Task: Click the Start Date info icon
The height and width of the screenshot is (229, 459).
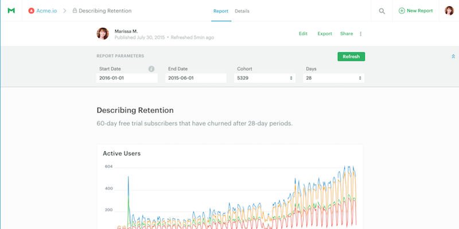Action: [x=151, y=69]
